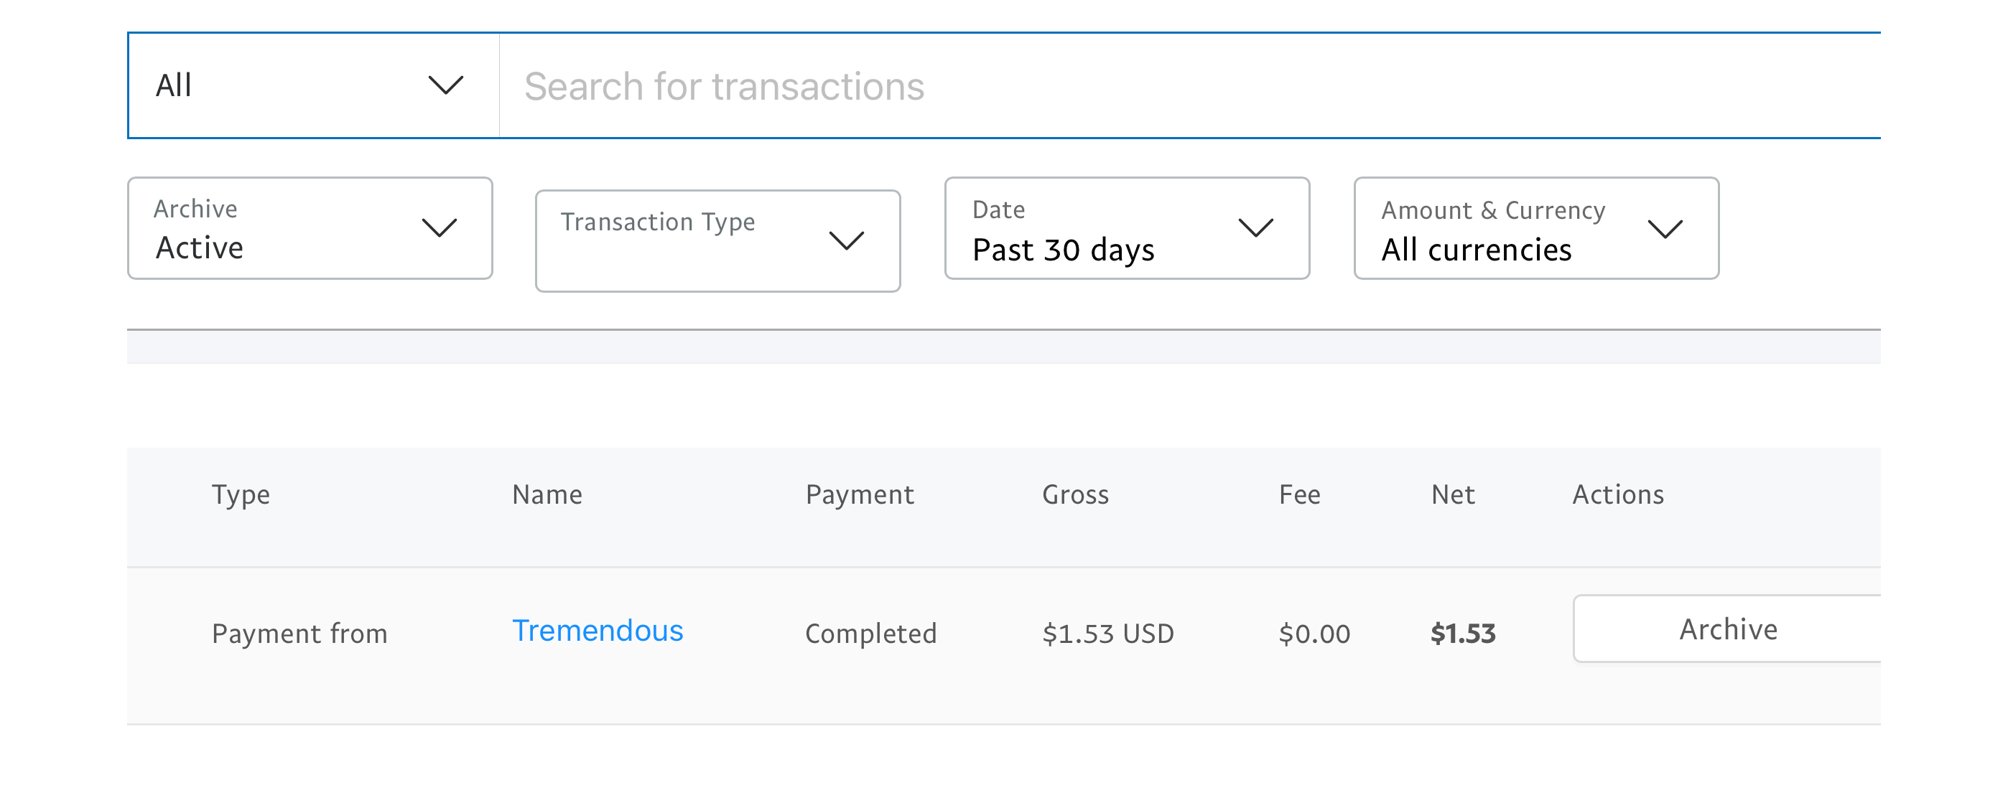This screenshot has height=785, width=2008.
Task: Select the Type column header
Action: [x=241, y=495]
